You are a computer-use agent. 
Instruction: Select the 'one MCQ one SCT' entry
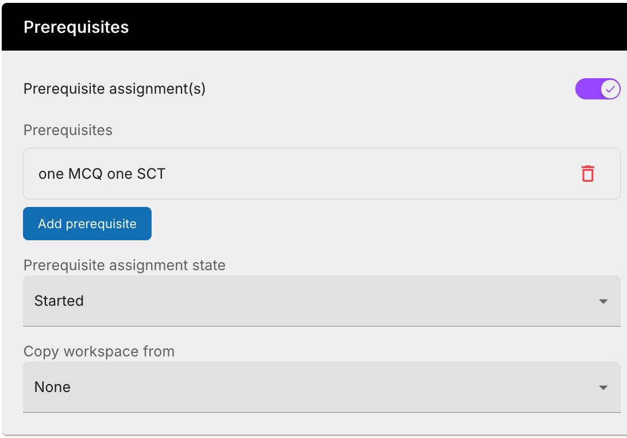point(102,174)
